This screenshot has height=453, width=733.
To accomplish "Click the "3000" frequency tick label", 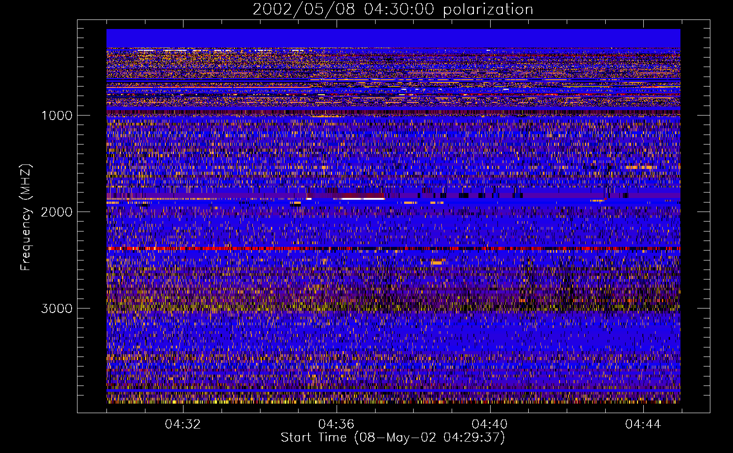I will 57,308.
